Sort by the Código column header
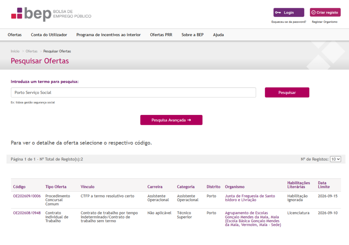The height and width of the screenshot is (245, 349). click(x=19, y=187)
